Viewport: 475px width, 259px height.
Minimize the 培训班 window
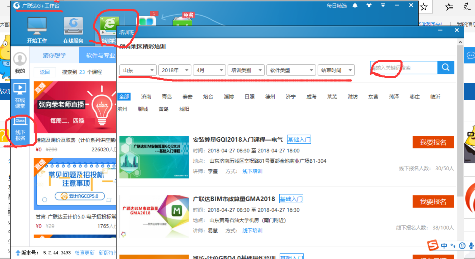pyautogui.click(x=440, y=30)
